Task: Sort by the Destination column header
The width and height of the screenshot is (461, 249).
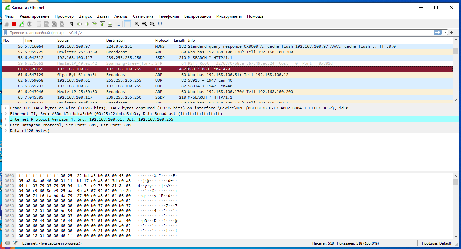Action: pos(129,40)
